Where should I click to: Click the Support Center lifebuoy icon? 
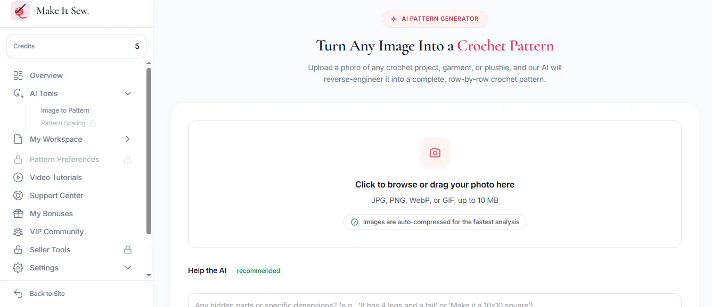18,195
